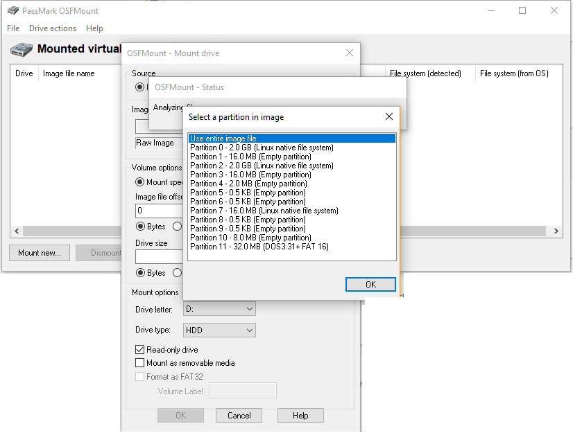Click the Mount new... button

coord(40,253)
